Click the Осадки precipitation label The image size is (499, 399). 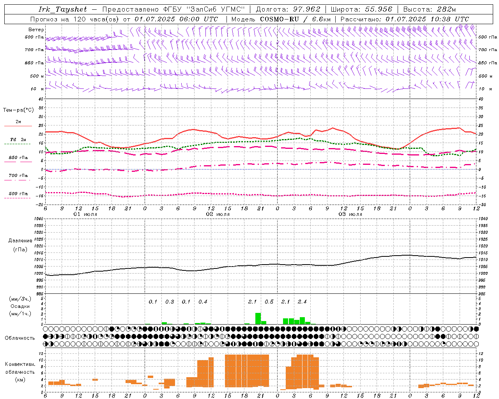tap(20, 306)
